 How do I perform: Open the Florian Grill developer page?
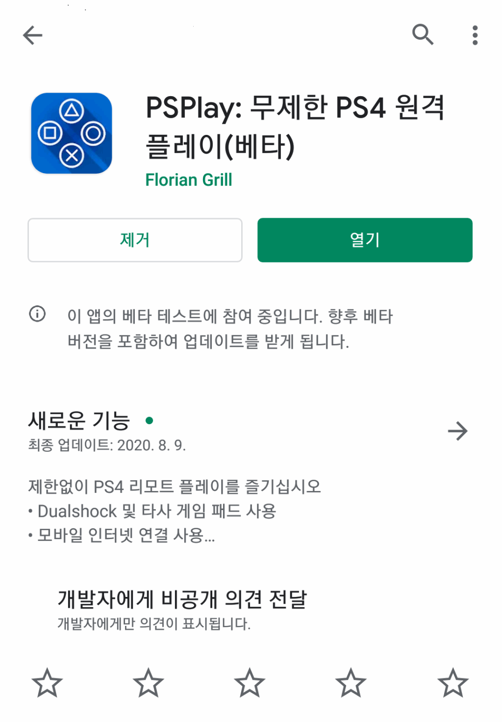[189, 180]
